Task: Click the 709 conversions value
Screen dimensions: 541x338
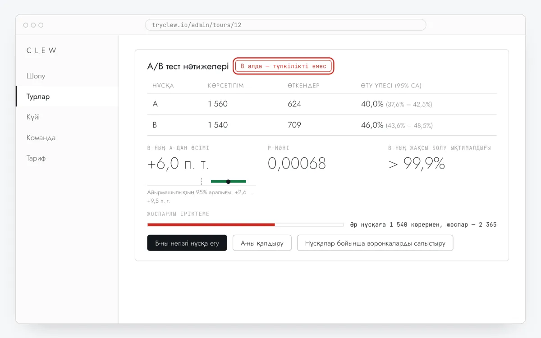Action: [294, 125]
